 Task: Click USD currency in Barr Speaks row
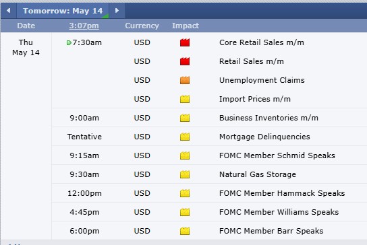click(142, 231)
